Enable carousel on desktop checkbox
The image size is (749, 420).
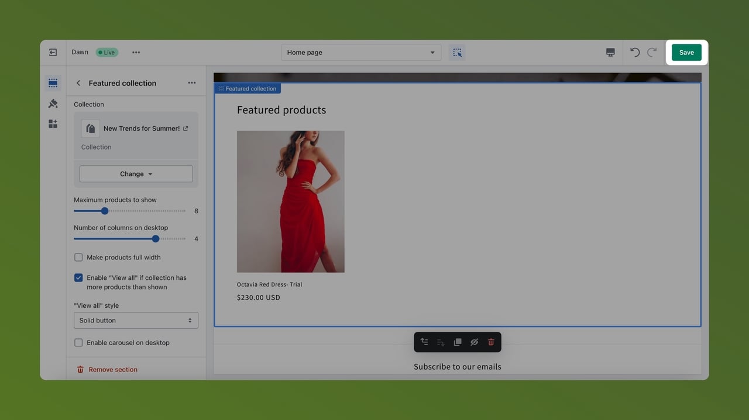pyautogui.click(x=78, y=343)
